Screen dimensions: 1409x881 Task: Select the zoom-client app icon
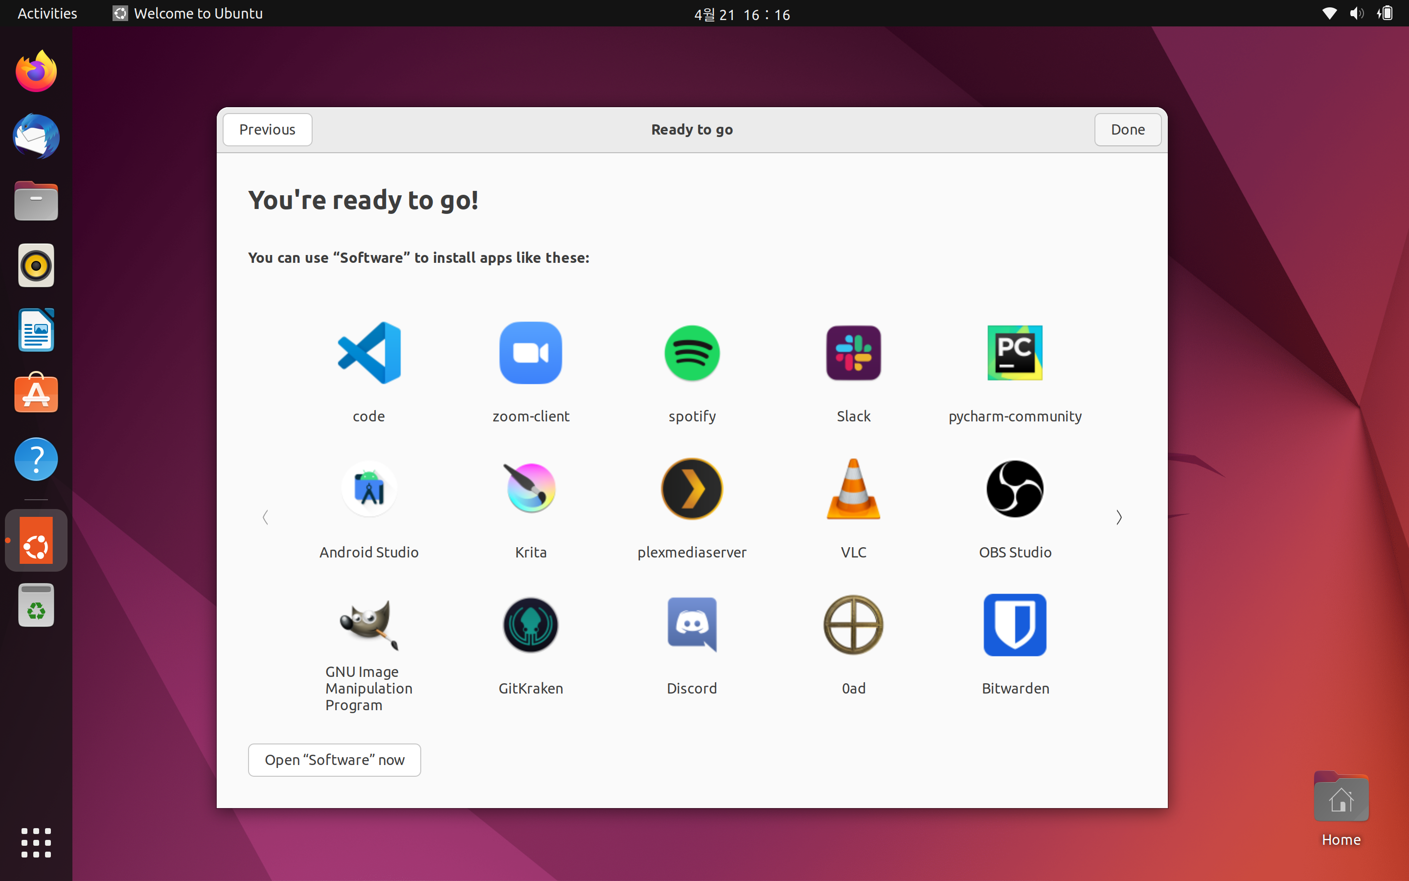pos(530,352)
